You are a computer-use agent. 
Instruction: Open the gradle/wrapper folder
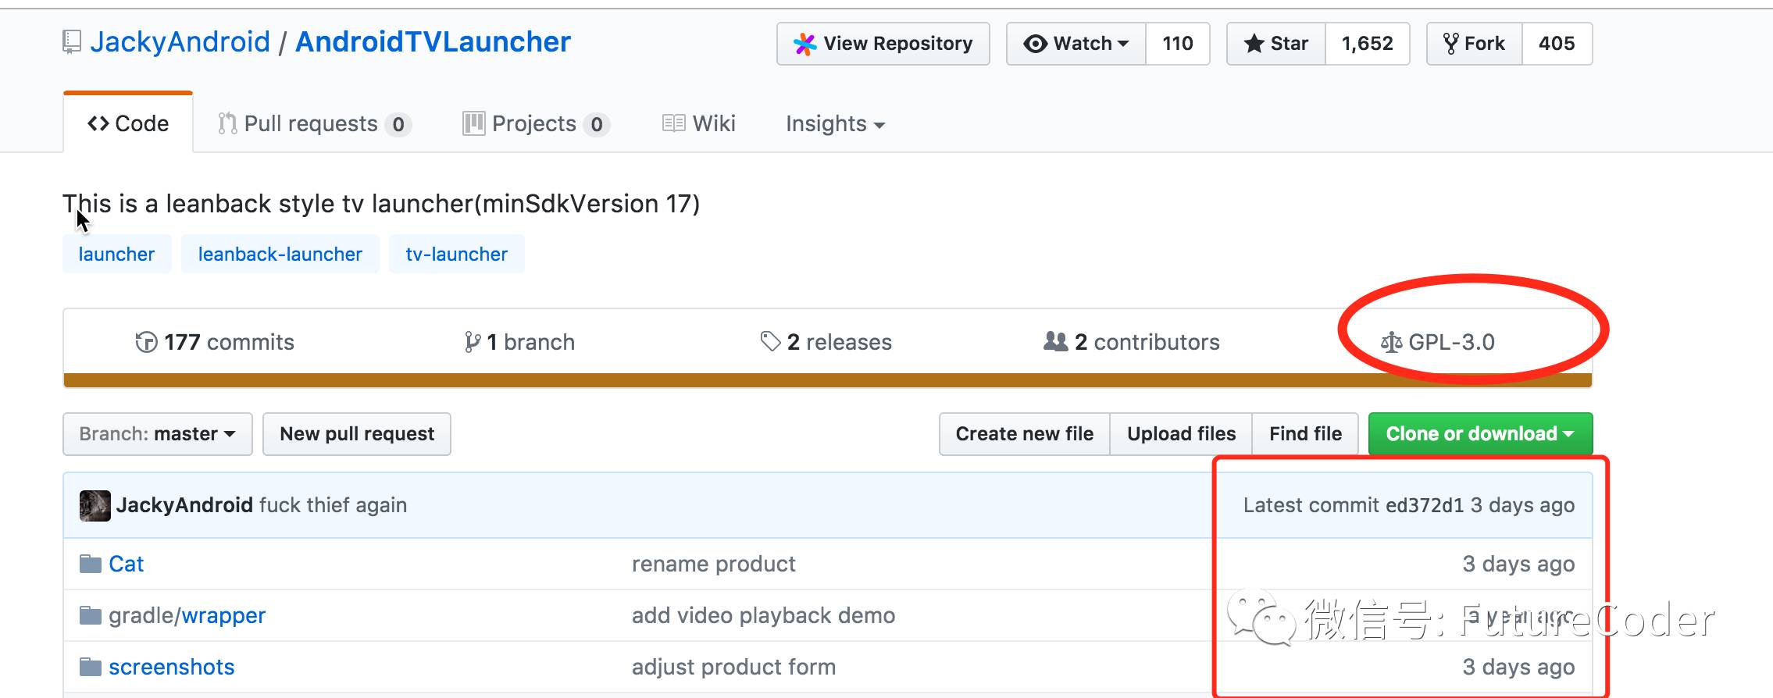pos(187,615)
